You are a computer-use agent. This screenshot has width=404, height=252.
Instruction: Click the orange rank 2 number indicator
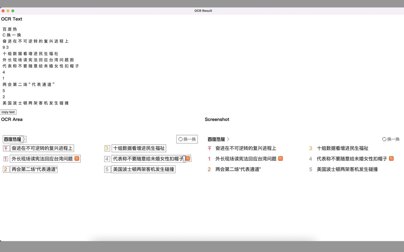point(6,169)
